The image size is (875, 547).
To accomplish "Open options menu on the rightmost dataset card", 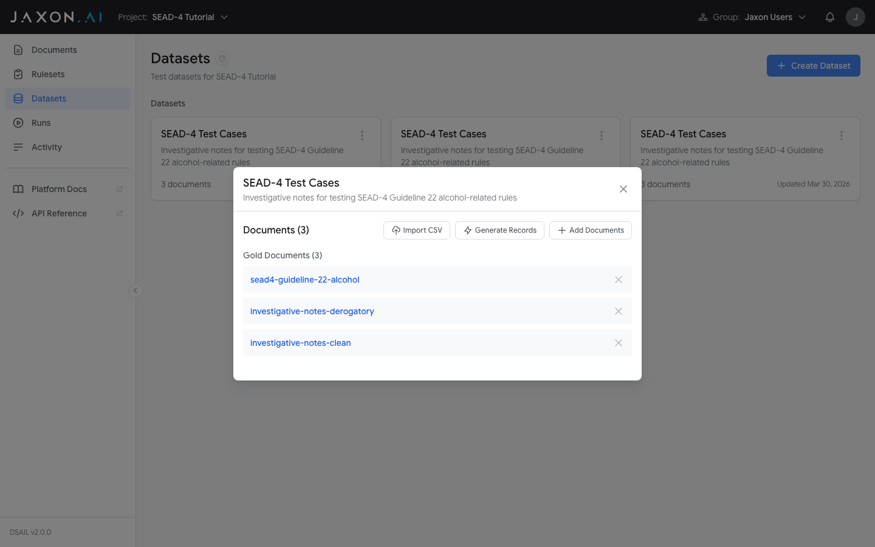I will coord(842,135).
